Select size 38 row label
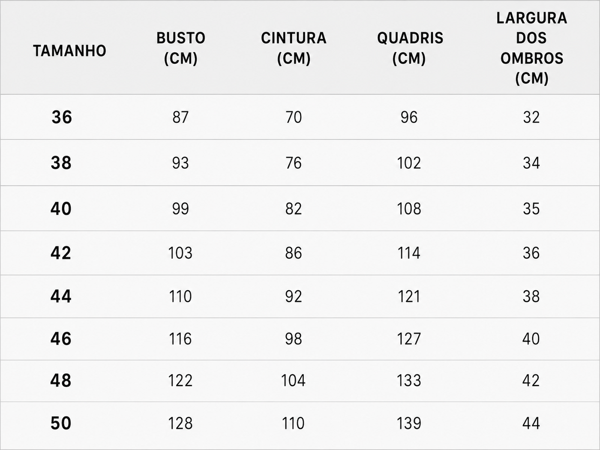 tap(61, 163)
